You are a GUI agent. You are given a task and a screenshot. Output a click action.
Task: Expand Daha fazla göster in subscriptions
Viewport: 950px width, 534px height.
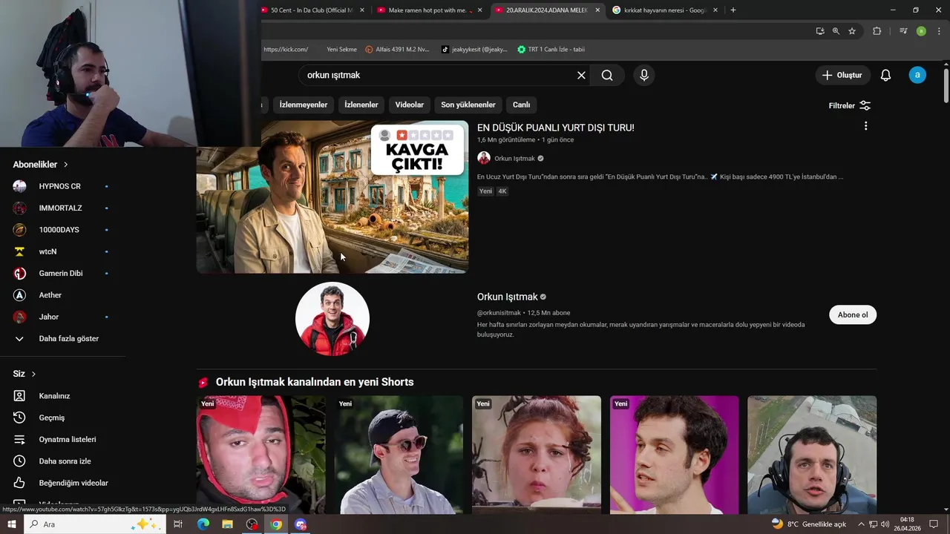(68, 338)
